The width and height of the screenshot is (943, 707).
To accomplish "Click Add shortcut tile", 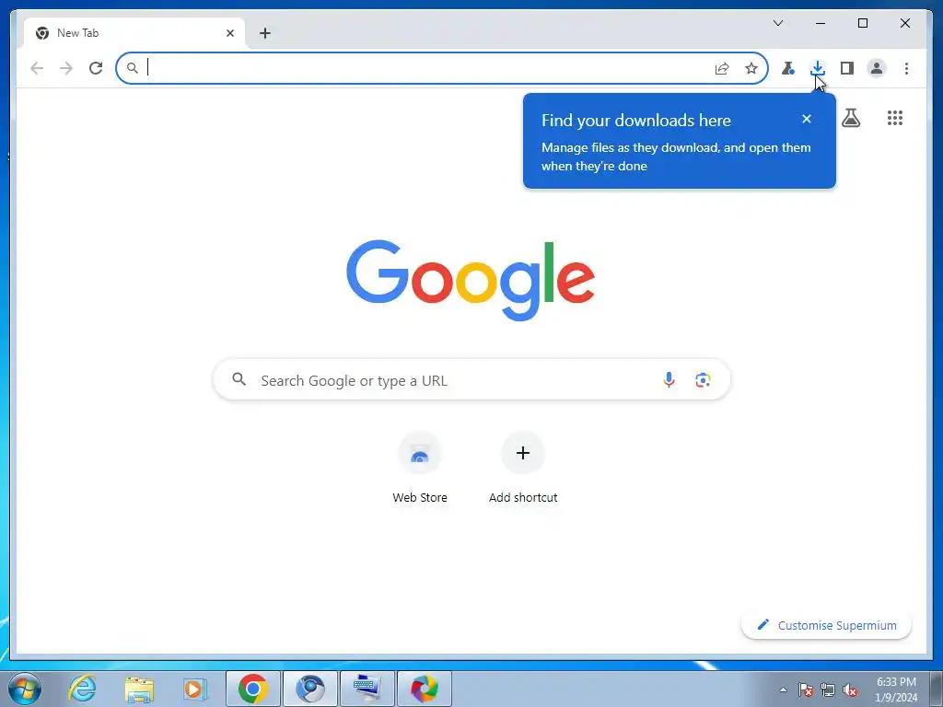I will [x=523, y=468].
